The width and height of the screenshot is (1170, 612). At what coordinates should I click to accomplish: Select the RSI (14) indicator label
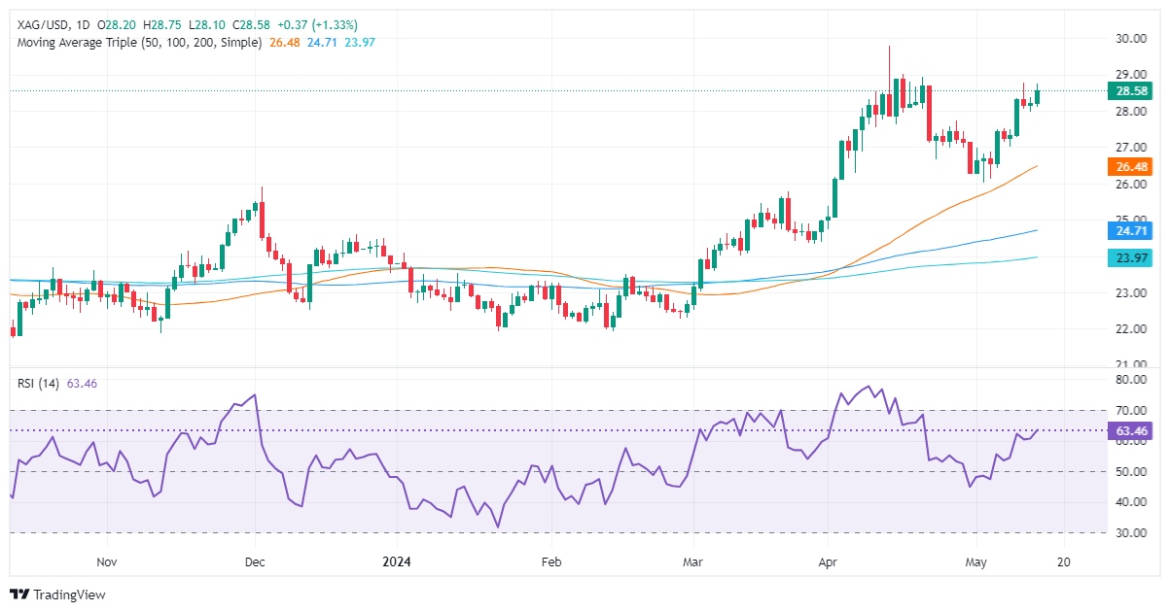[x=40, y=384]
